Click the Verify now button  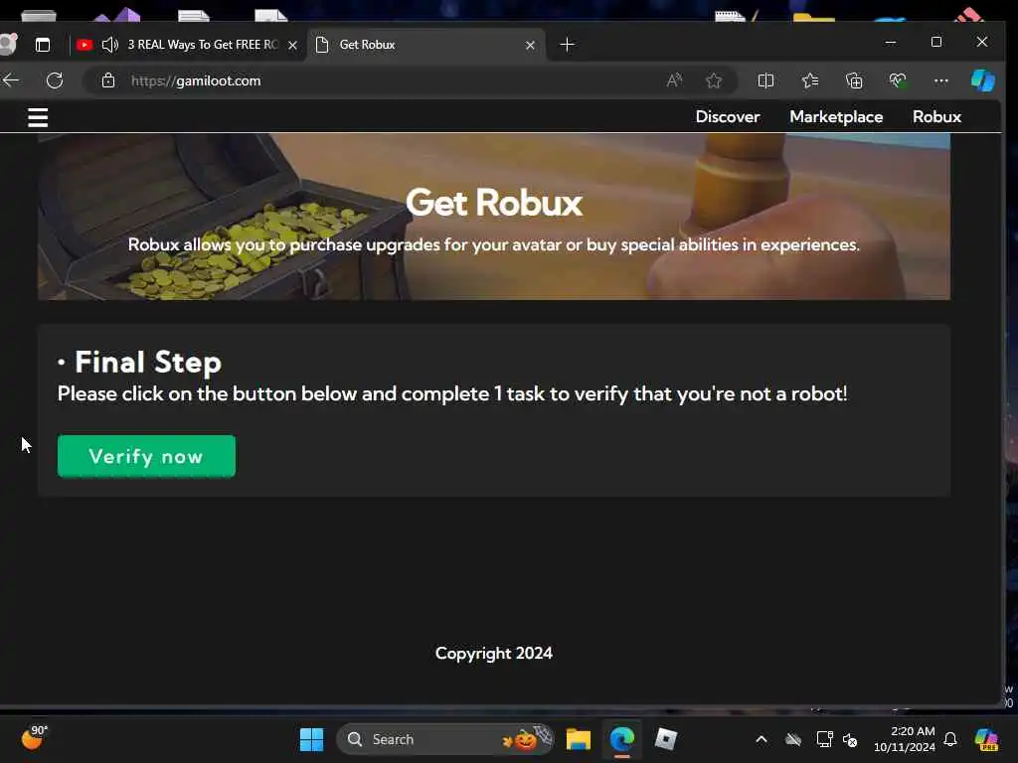[x=146, y=456]
